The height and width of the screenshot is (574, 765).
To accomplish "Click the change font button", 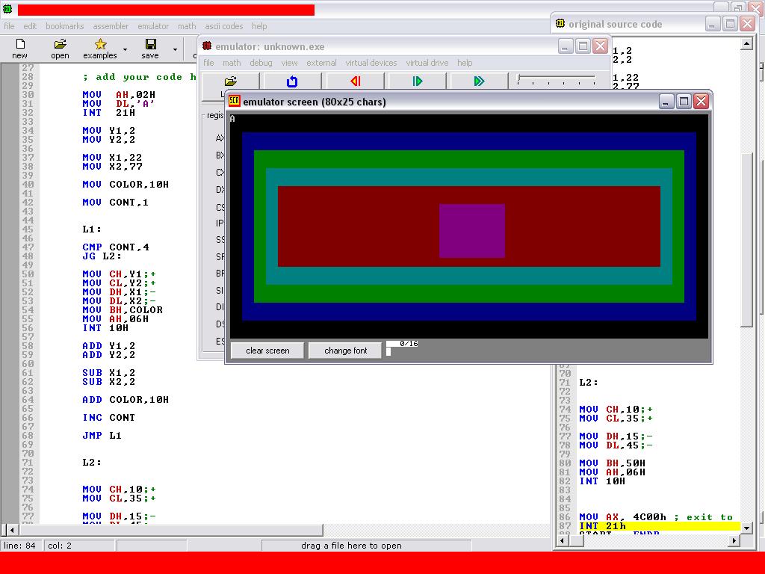I will tap(345, 351).
